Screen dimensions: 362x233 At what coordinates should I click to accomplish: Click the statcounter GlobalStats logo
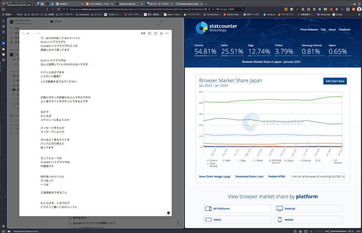tap(216, 27)
